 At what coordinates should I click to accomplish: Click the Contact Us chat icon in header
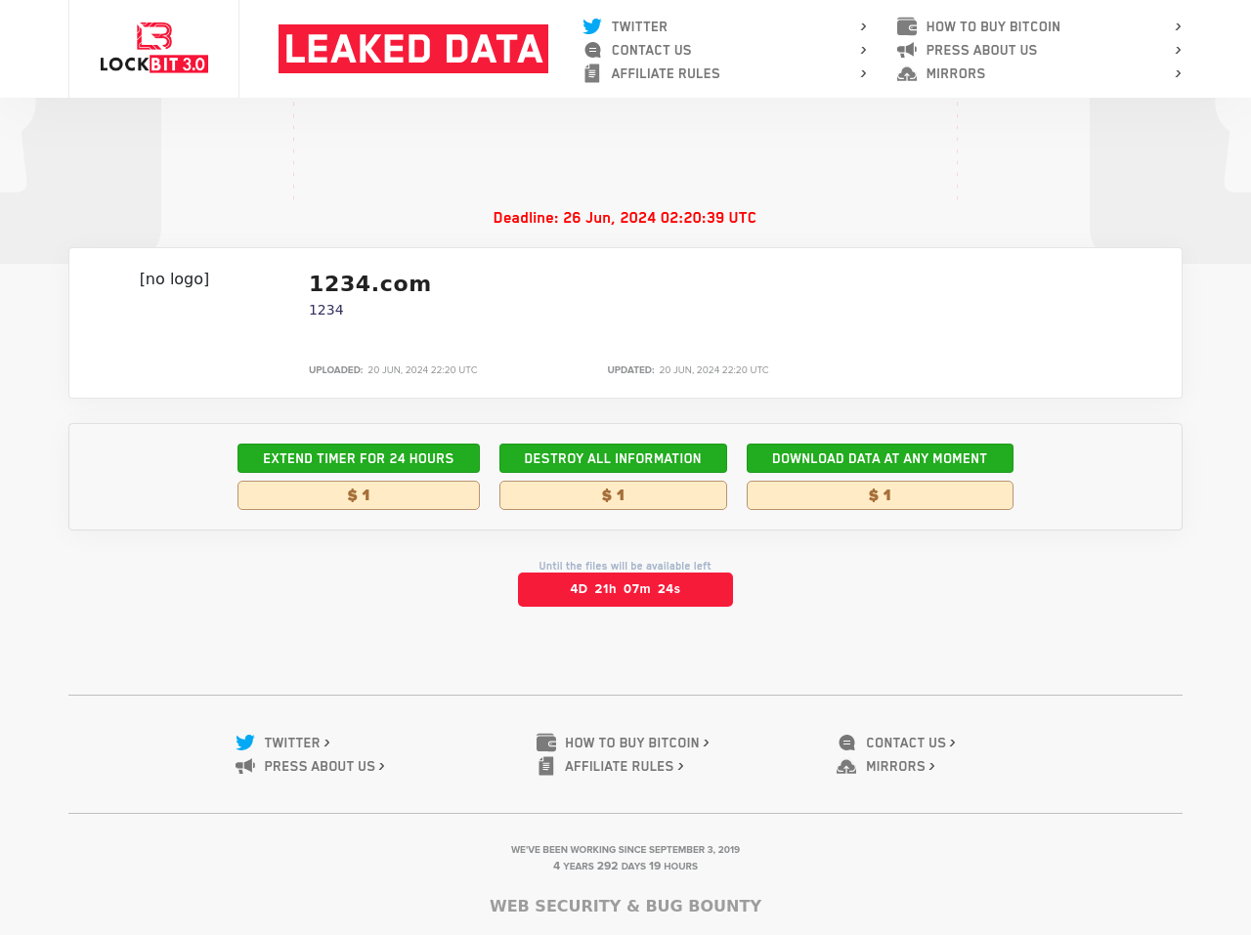point(592,50)
